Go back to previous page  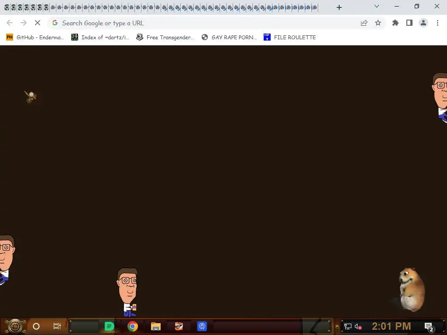[10, 23]
